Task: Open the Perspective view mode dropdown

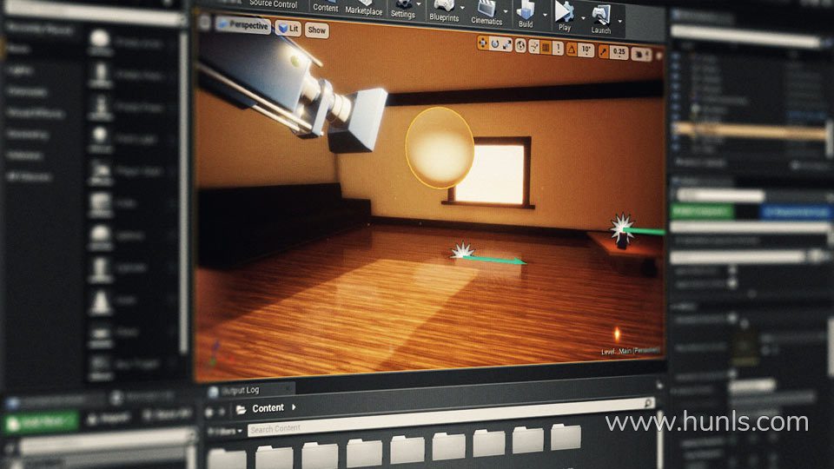Action: (243, 25)
